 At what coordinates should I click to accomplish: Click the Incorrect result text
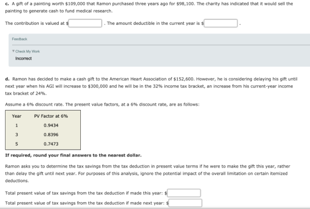coord(23,59)
